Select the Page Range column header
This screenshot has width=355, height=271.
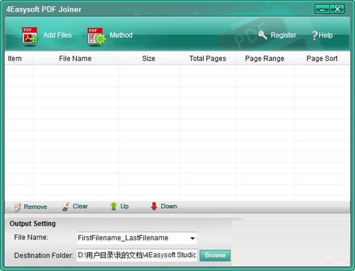point(264,59)
